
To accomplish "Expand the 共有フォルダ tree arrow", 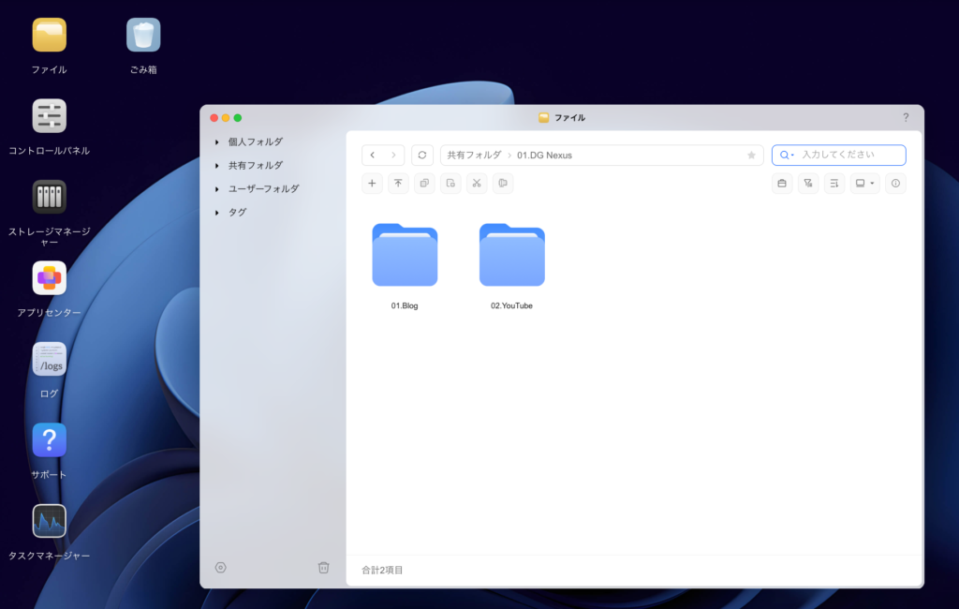I will (x=216, y=165).
